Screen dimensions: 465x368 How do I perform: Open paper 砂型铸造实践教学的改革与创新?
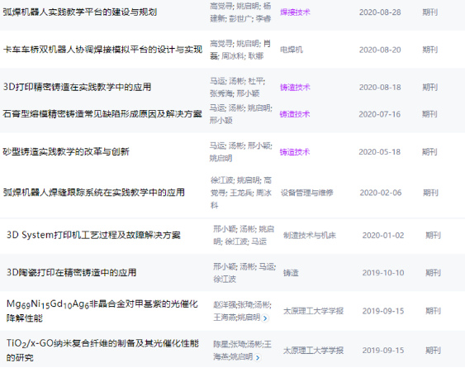coord(66,151)
